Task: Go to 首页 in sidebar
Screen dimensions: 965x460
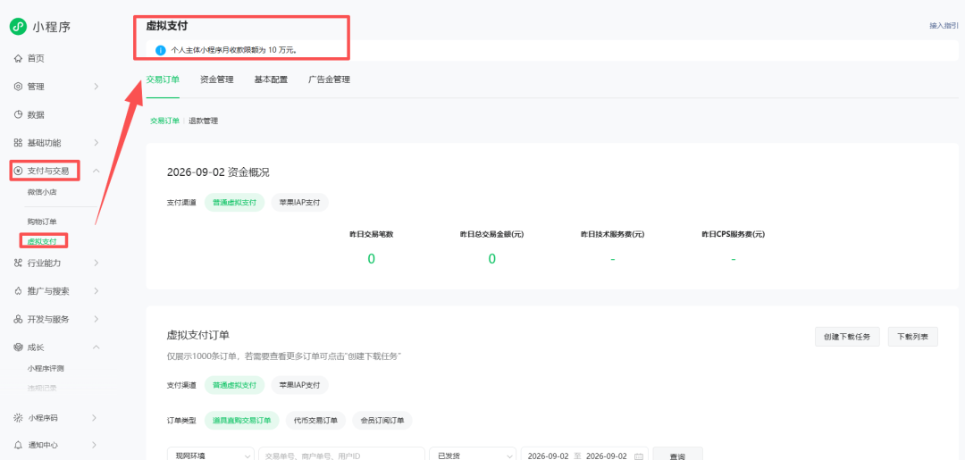Action: point(36,58)
